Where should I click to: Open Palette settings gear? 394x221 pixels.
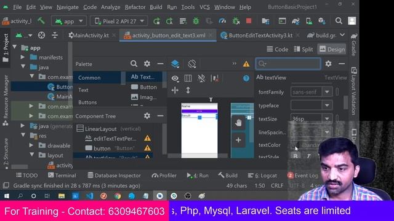coord(147,64)
